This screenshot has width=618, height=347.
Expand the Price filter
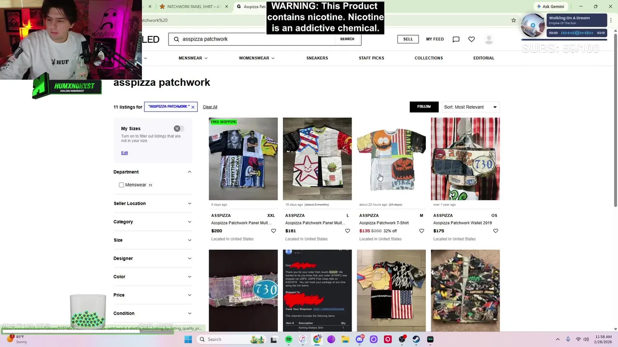click(x=153, y=295)
